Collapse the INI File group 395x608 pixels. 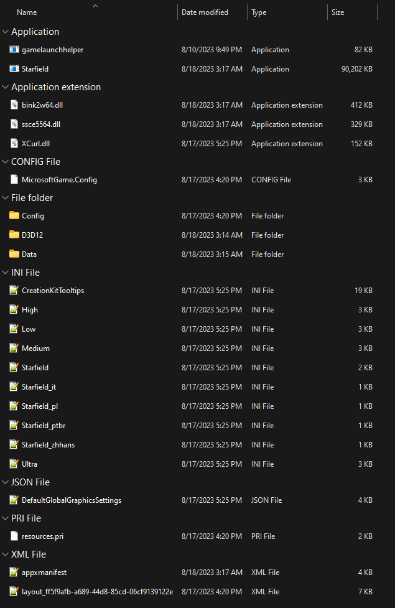point(6,273)
